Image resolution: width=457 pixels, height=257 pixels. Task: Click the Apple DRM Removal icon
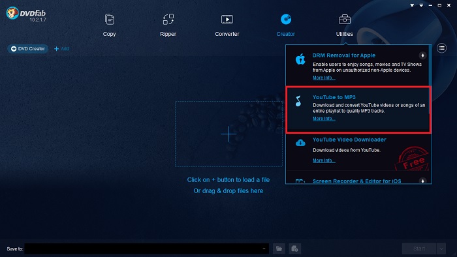tap(300, 59)
